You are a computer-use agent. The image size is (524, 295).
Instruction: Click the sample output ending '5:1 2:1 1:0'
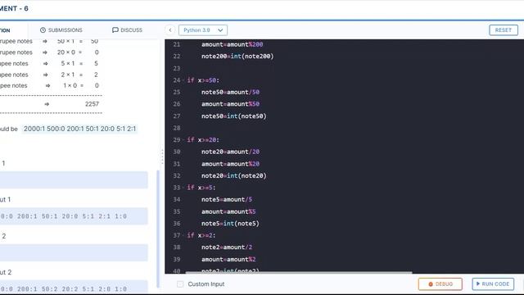[74, 216]
